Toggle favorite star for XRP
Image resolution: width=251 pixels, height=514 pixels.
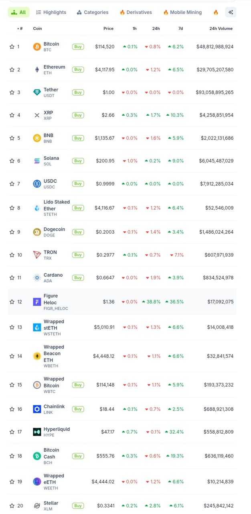pos(12,115)
